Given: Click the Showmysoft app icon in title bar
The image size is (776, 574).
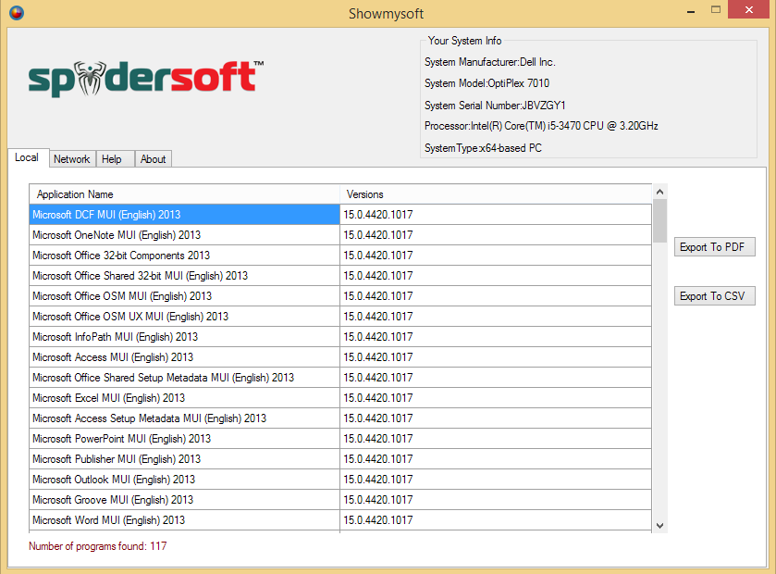Looking at the screenshot, I should point(17,12).
